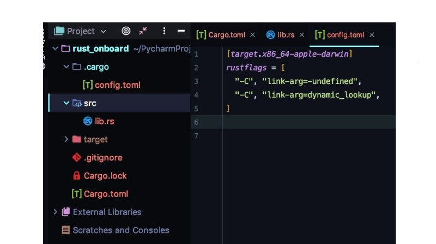Click the TOML icon on config.toml tab
Screen dimensions: 436x244
tap(320, 35)
